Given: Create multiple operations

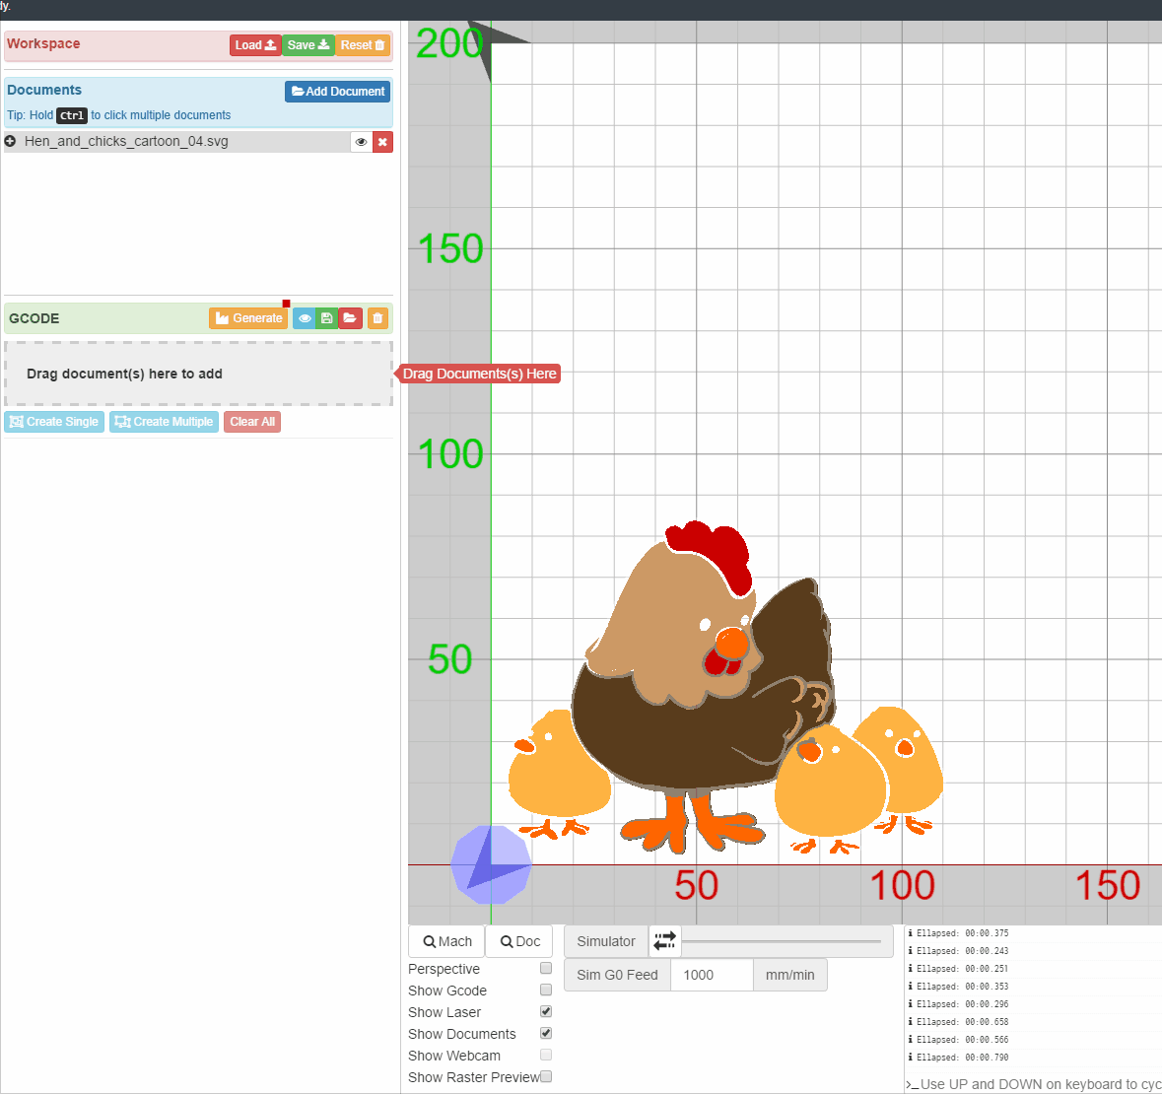Looking at the screenshot, I should tap(164, 422).
